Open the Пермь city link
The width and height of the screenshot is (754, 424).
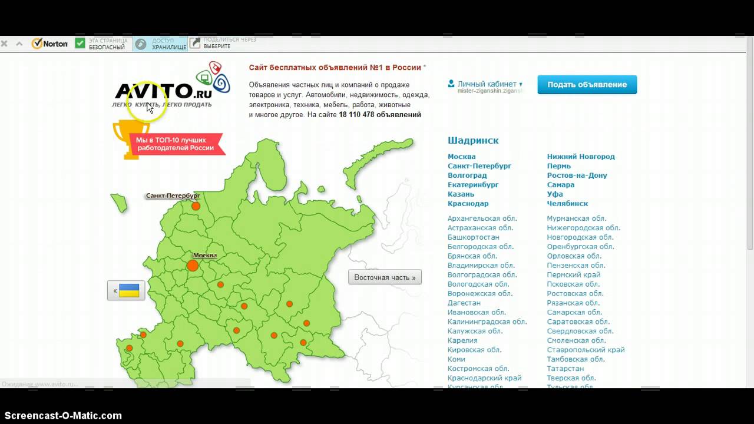pyautogui.click(x=559, y=166)
